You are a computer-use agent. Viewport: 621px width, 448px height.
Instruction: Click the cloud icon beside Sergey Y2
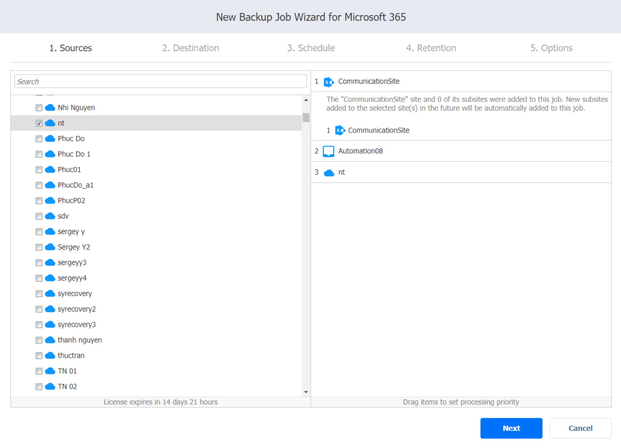point(50,247)
